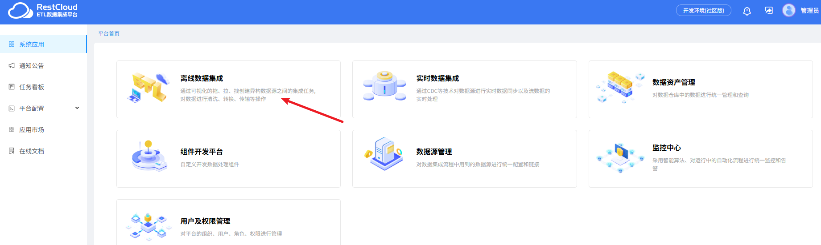Open the 管理员 user avatar
This screenshot has height=245, width=821.
[789, 10]
